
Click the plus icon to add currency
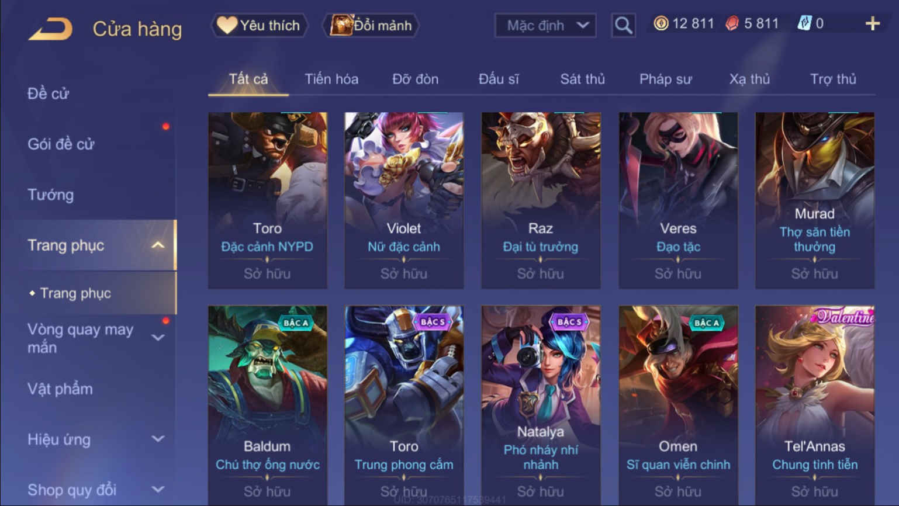[872, 23]
